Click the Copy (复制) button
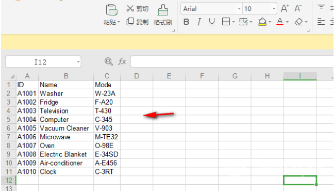Viewport: 334px width, 193px height. tap(138, 22)
